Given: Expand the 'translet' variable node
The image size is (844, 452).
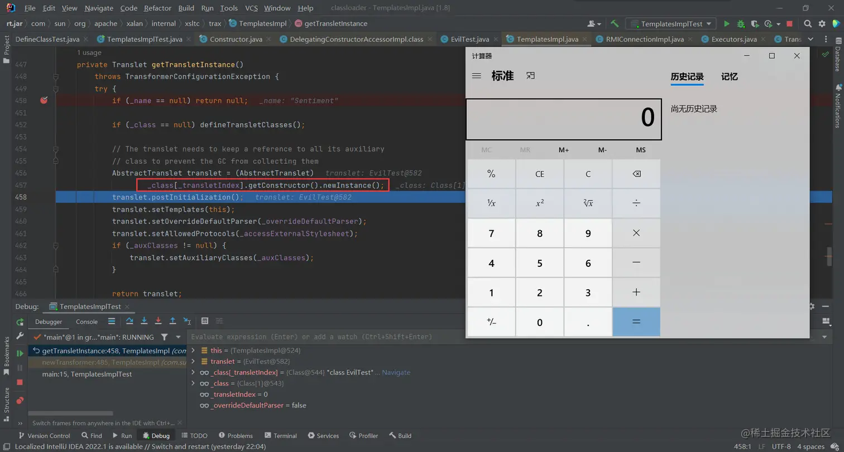Looking at the screenshot, I should pyautogui.click(x=193, y=361).
